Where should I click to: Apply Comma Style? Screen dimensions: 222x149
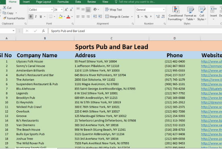[x=151, y=17]
